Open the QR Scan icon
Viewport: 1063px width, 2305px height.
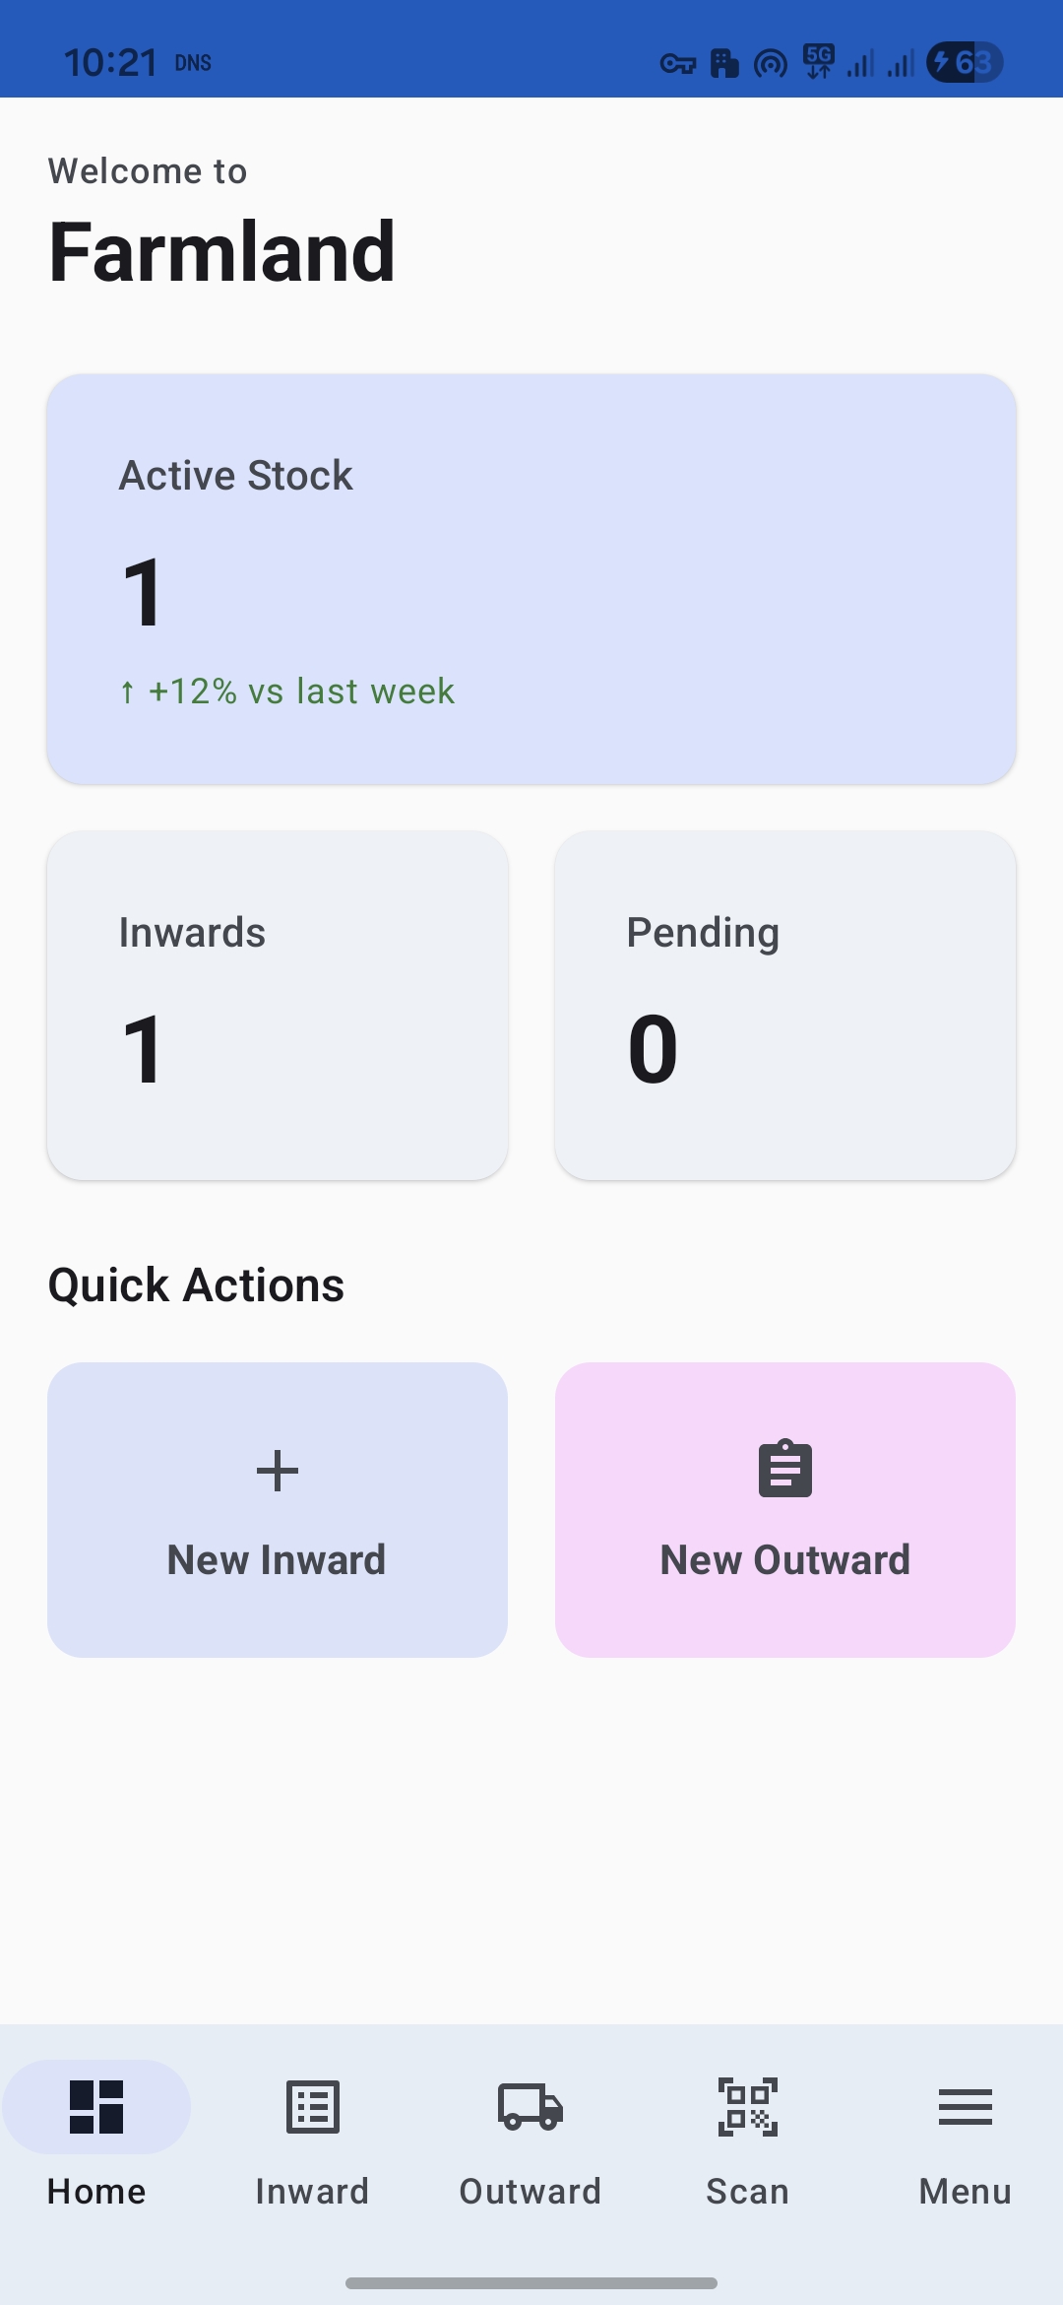coord(748,2107)
